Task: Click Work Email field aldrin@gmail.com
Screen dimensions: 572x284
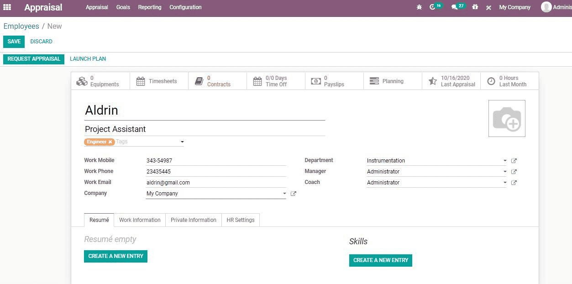Action: (216, 183)
